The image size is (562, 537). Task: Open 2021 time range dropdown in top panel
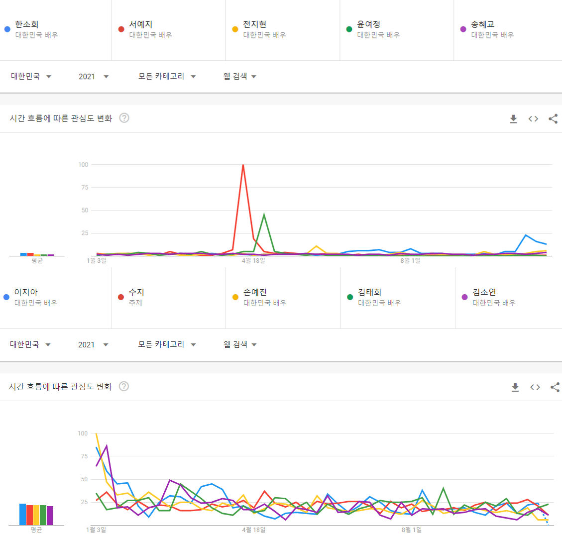click(94, 76)
